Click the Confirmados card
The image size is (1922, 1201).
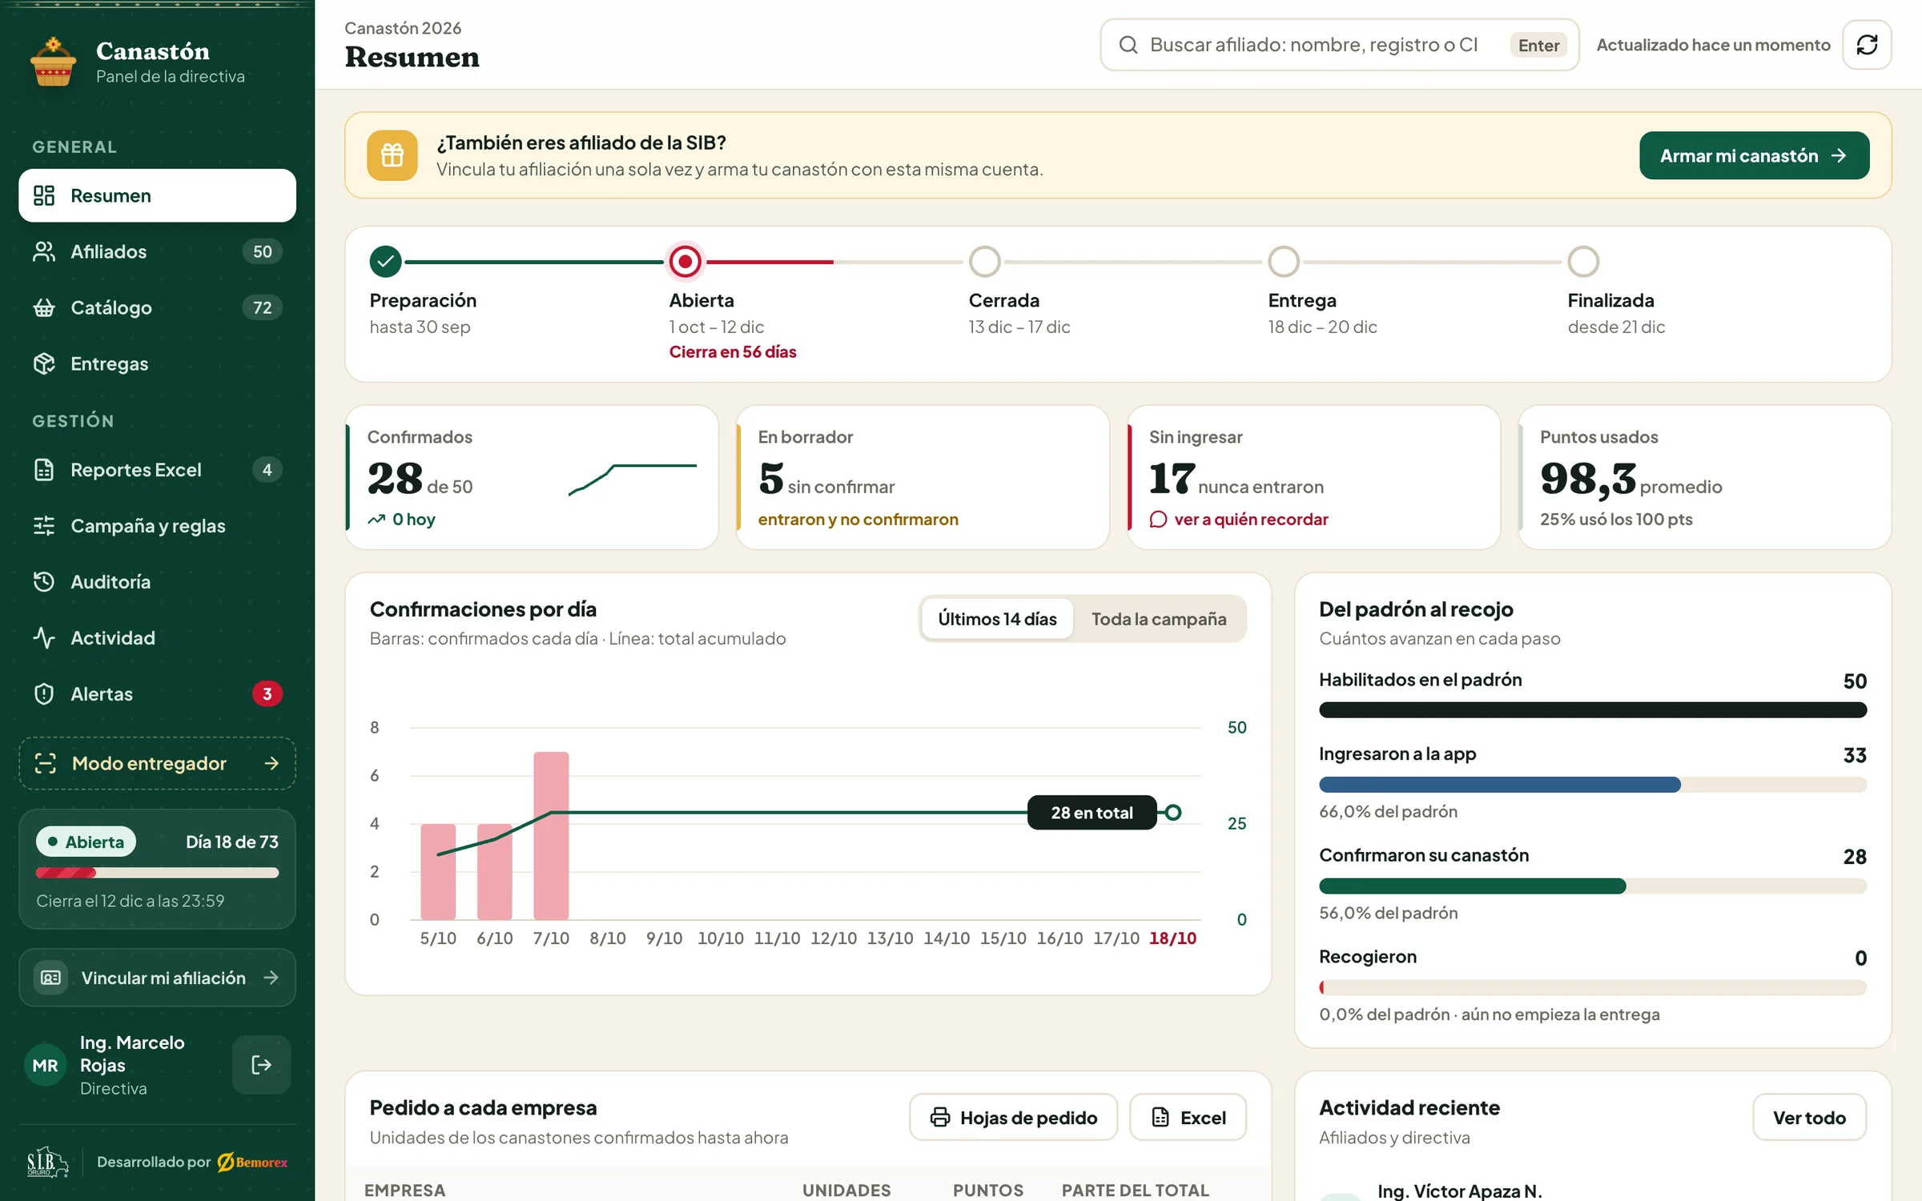point(532,477)
